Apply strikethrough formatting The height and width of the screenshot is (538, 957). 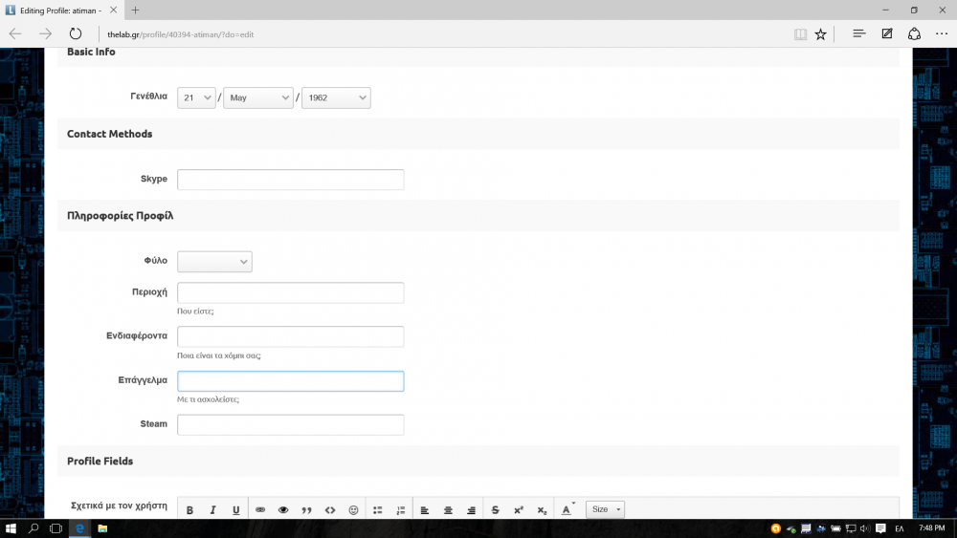[495, 510]
